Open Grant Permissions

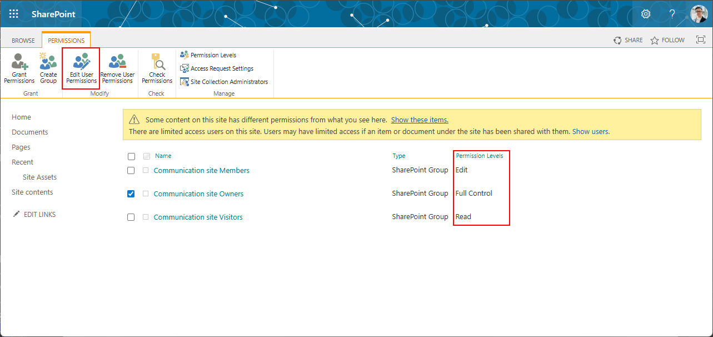pyautogui.click(x=19, y=68)
